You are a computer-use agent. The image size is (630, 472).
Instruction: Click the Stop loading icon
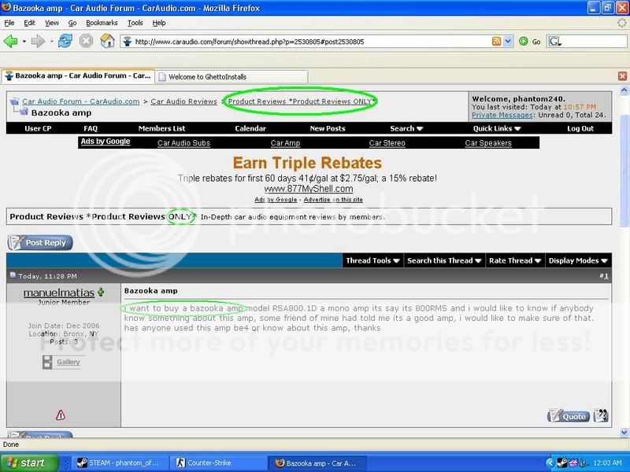coord(86,41)
